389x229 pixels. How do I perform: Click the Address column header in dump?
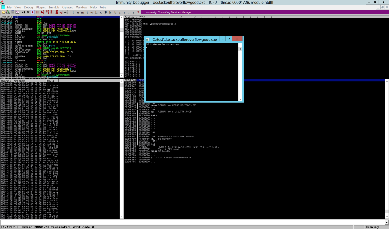click(6, 80)
